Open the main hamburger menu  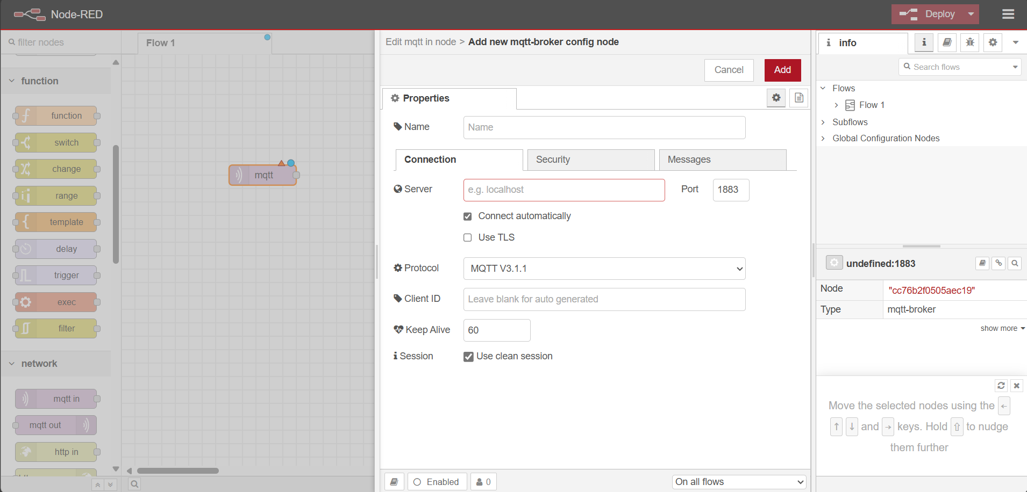(1008, 14)
